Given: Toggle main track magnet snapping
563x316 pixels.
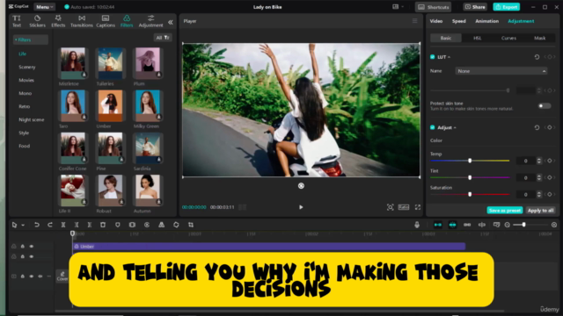Looking at the screenshot, I should (x=438, y=225).
